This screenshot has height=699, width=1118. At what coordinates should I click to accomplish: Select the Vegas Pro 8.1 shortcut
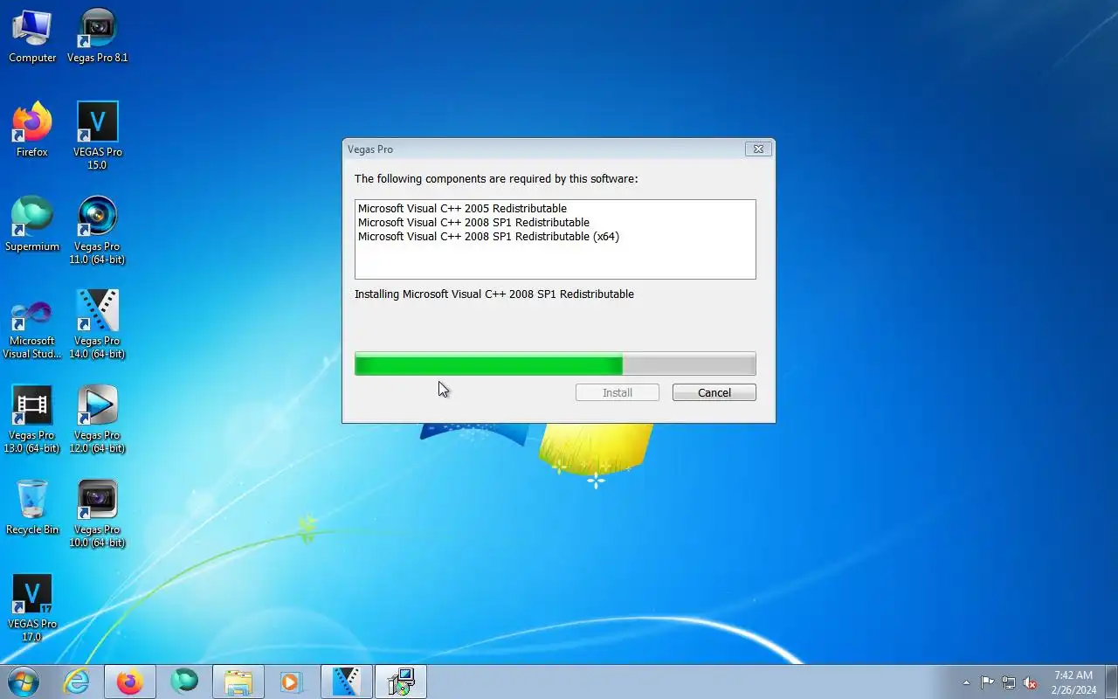point(98,35)
